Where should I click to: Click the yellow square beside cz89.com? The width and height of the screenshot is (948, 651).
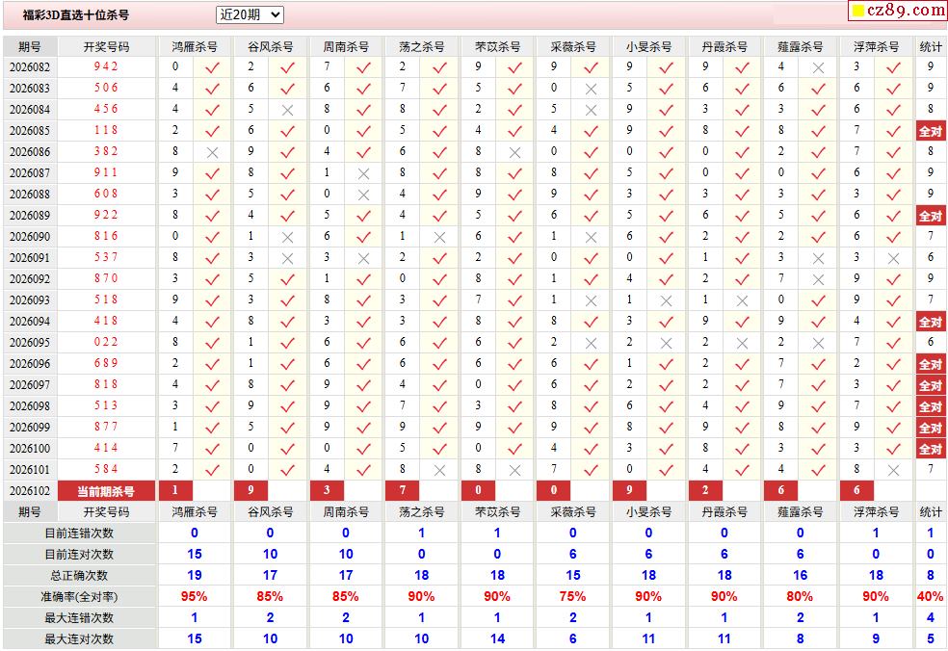[x=857, y=12]
